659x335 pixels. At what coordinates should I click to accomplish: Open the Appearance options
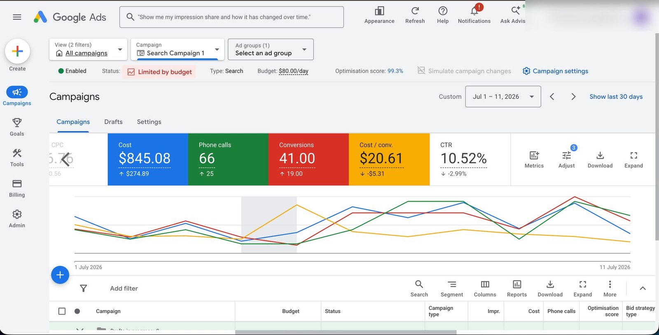(x=379, y=15)
